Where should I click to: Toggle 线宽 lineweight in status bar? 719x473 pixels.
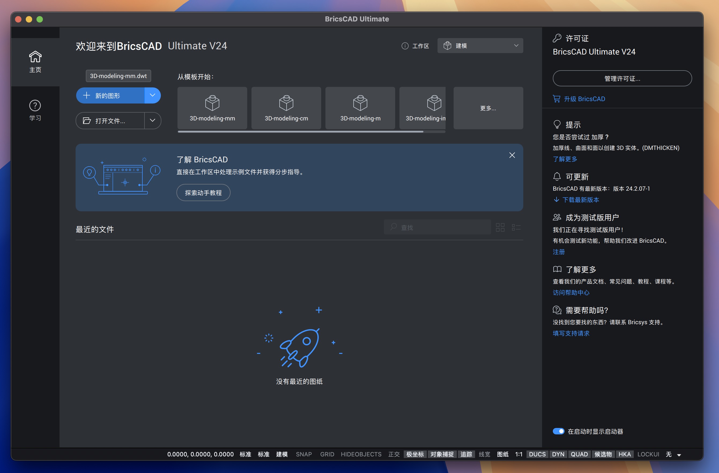coord(484,454)
